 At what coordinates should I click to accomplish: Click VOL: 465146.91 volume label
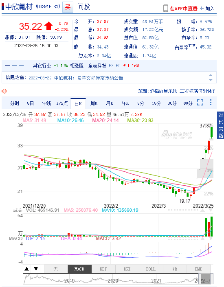click(42, 210)
